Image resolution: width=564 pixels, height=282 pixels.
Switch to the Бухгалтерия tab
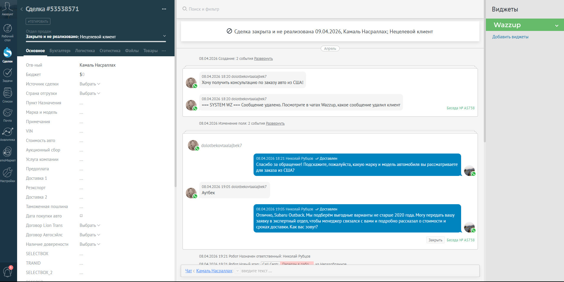coord(60,51)
